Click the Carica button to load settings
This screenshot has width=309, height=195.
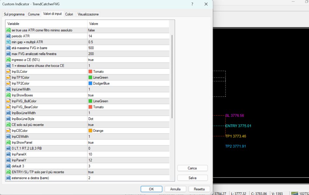[x=192, y=168]
